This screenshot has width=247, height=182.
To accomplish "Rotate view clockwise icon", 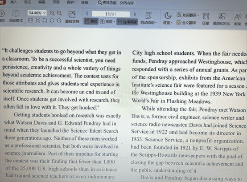I will 59,20.
